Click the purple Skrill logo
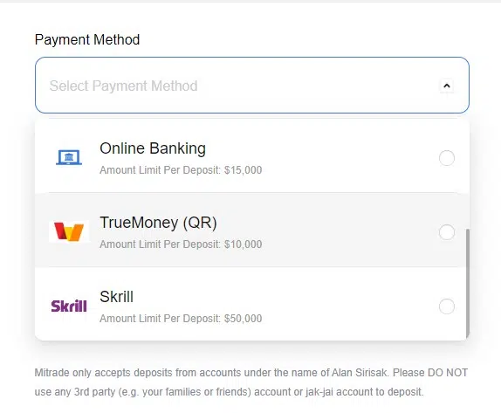The width and height of the screenshot is (501, 413). point(69,306)
